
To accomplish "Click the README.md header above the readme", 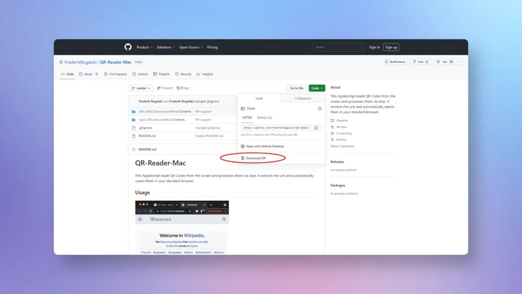I will [147, 149].
